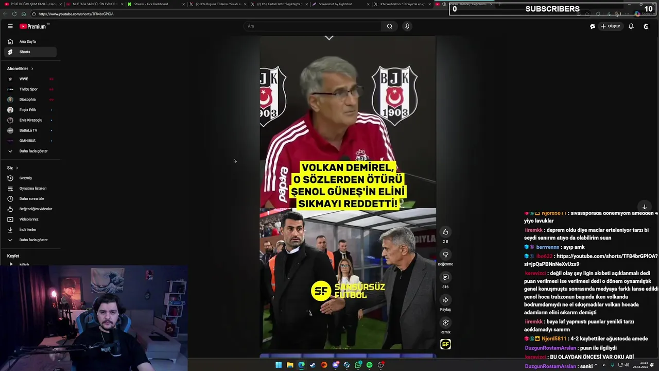The width and height of the screenshot is (659, 371).
Task: Open Steam from taskbar
Action: pos(313,365)
